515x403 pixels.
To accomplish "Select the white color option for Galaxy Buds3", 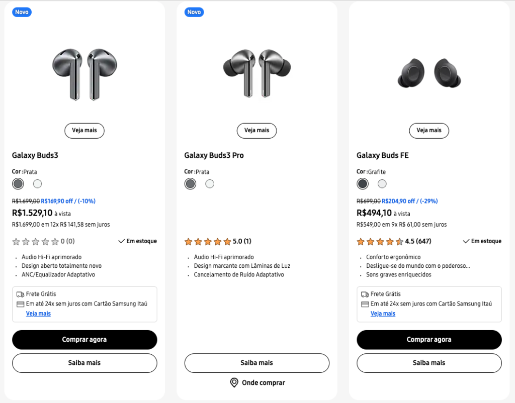I will click(x=37, y=184).
